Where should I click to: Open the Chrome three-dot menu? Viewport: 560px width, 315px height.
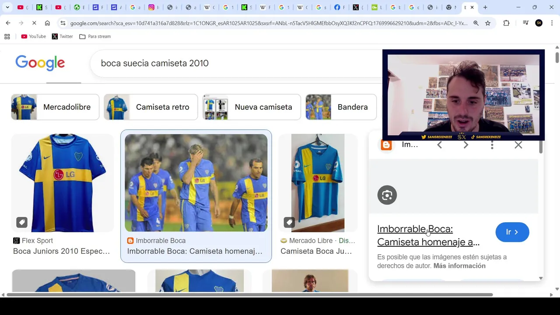click(552, 23)
